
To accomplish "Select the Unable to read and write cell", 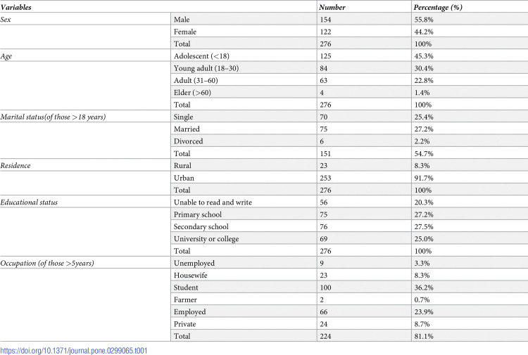I will pyautogui.click(x=244, y=202).
